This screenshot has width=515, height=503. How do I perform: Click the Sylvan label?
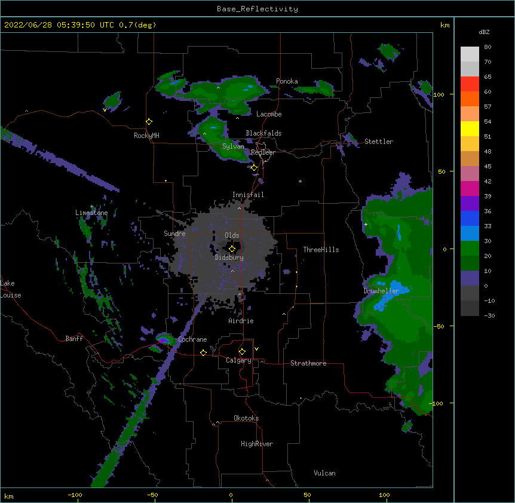[233, 146]
